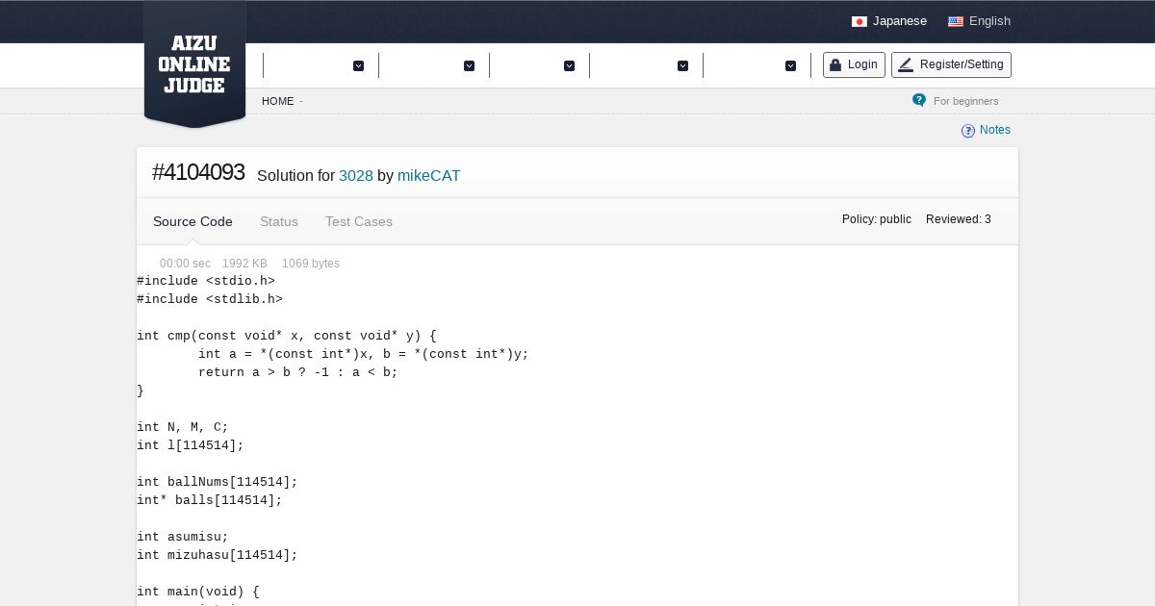
Task: Open problem 3028 link
Action: pos(356,176)
